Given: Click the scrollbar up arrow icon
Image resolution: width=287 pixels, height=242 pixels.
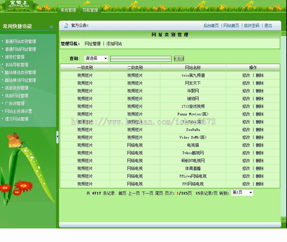Looking at the screenshot, I should (x=283, y=33).
